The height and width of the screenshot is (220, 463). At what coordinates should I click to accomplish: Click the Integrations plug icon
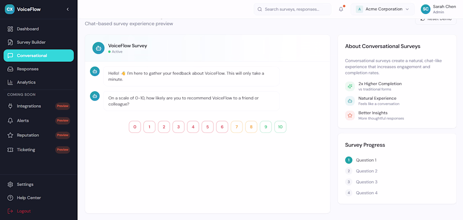click(10, 106)
